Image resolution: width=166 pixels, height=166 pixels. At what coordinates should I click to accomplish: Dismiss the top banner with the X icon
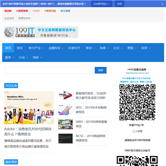(x=162, y=4)
